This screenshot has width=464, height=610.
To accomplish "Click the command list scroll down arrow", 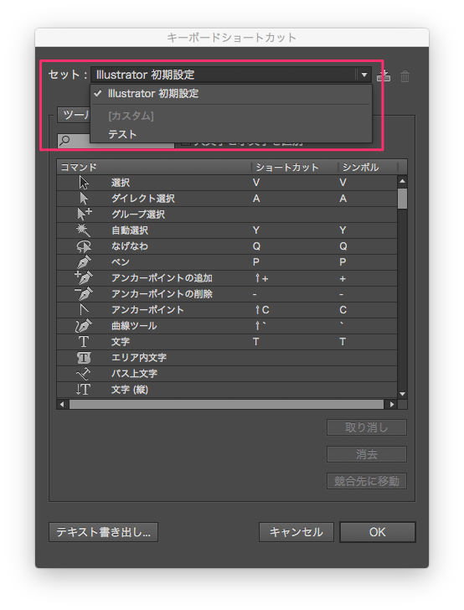I will [403, 394].
